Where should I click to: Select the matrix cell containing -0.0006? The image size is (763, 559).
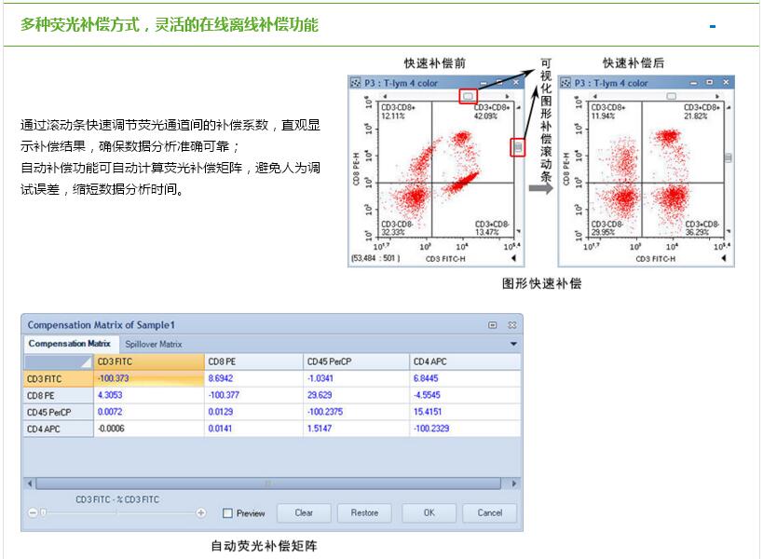149,429
